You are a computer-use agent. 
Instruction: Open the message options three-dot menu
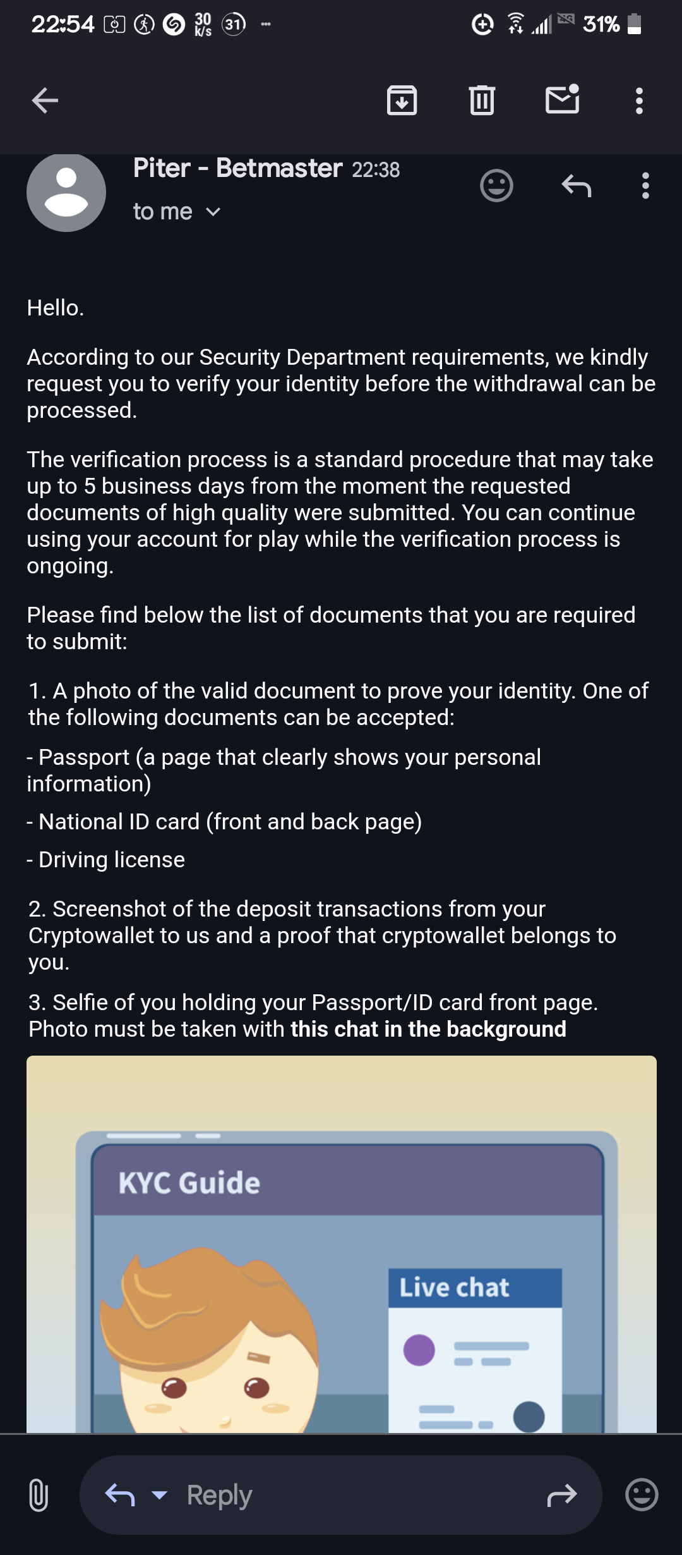coord(645,186)
